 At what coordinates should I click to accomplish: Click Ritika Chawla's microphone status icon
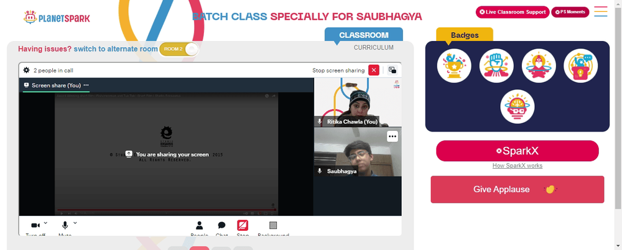(320, 122)
